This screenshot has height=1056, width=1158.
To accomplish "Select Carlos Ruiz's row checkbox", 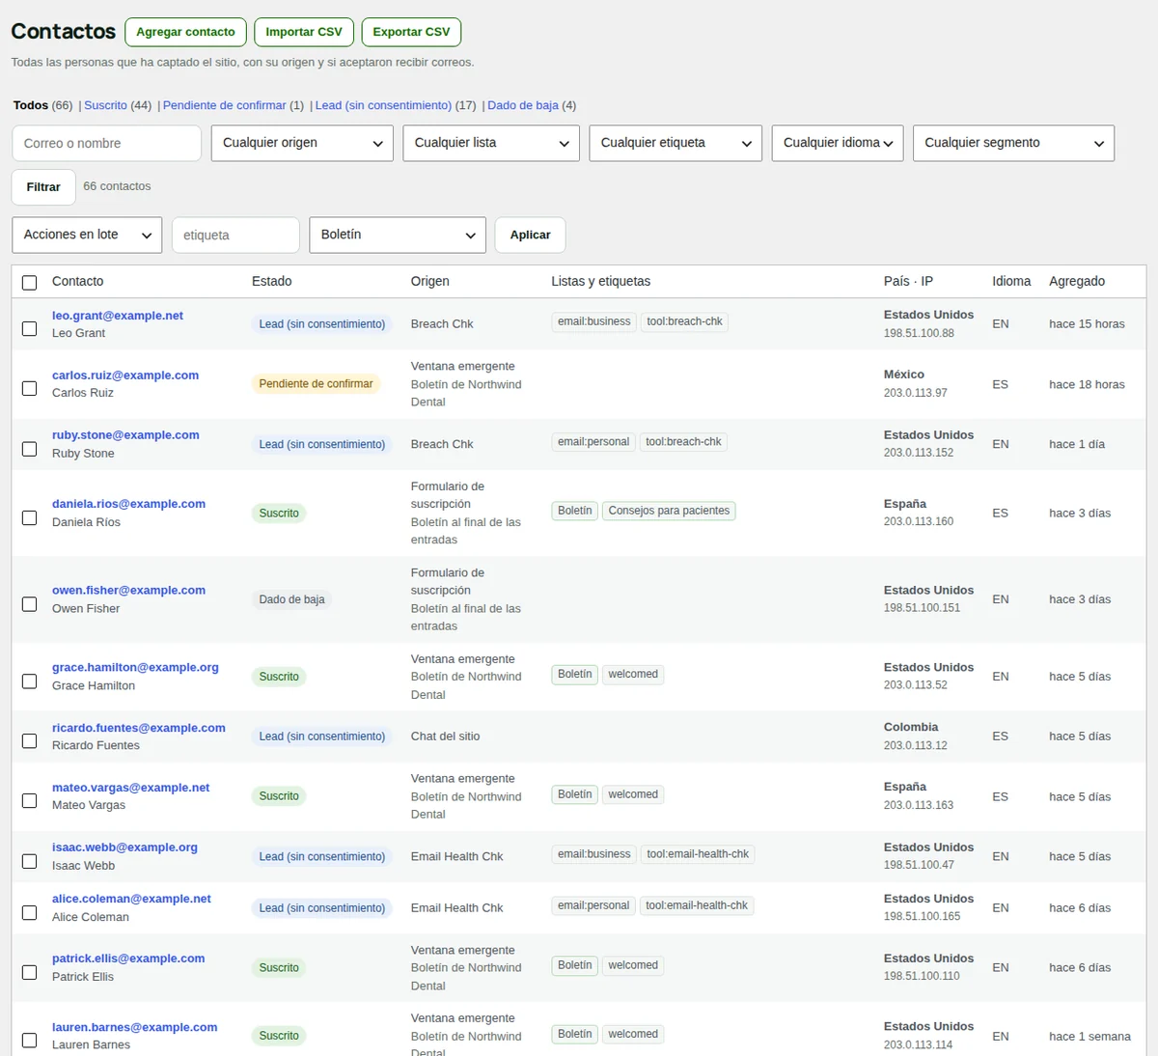I will [30, 388].
